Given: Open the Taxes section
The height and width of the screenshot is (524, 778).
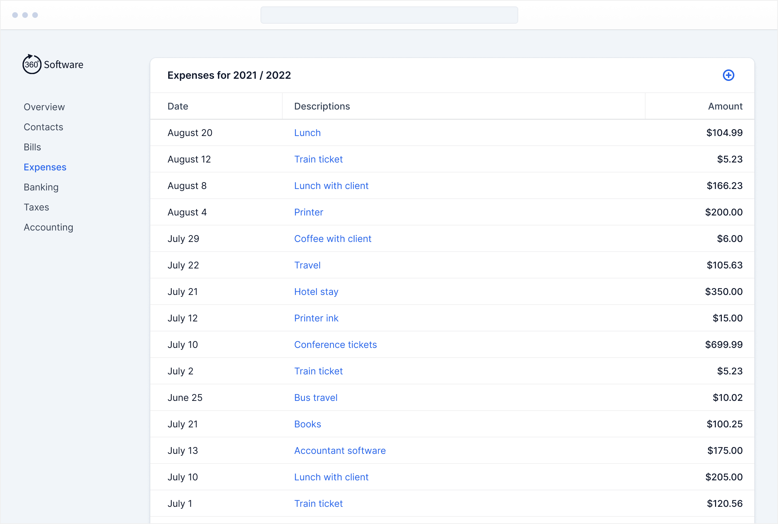Looking at the screenshot, I should click(37, 207).
